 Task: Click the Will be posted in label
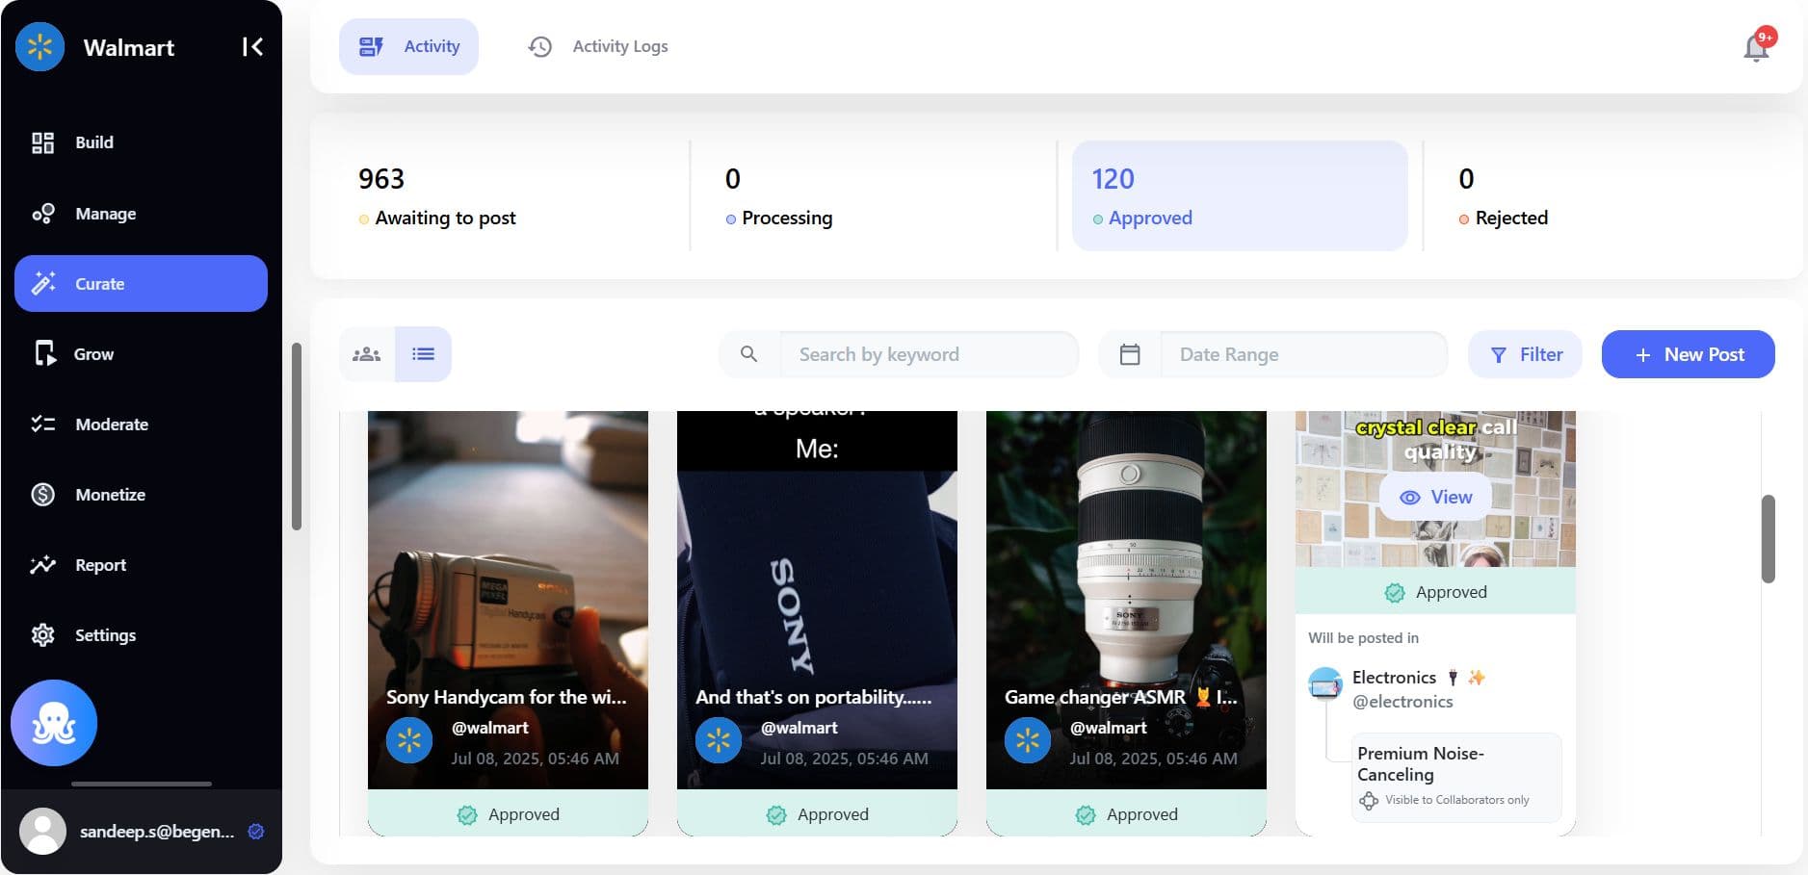pyautogui.click(x=1363, y=637)
